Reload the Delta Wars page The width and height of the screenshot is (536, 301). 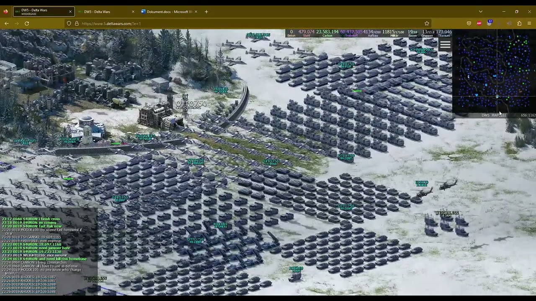click(27, 23)
